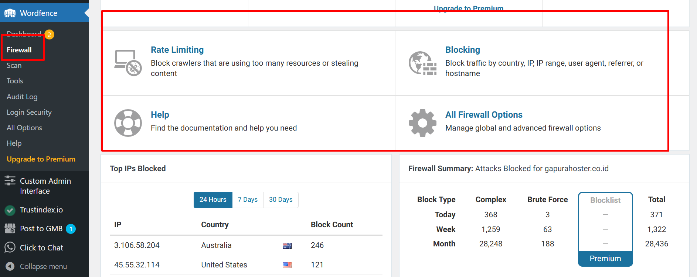Click Week's Complex value 1,259
Viewport: 697px width, 277px height.
[491, 229]
